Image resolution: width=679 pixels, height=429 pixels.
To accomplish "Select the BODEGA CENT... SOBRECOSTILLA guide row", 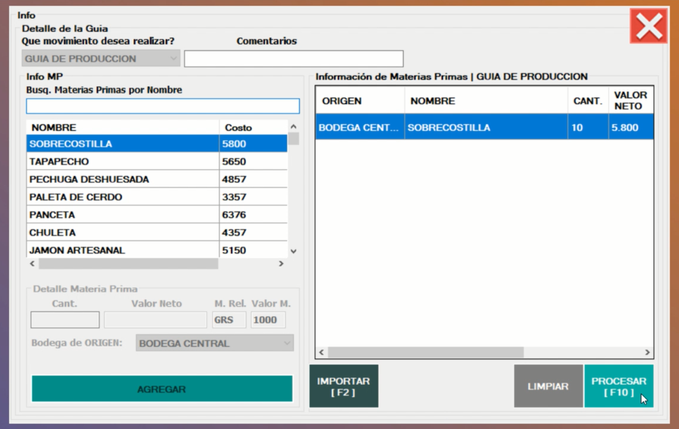I will coord(484,128).
